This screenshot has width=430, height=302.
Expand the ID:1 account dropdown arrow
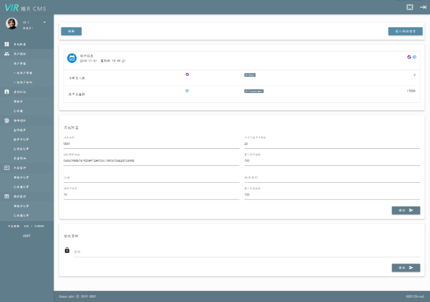click(44, 22)
